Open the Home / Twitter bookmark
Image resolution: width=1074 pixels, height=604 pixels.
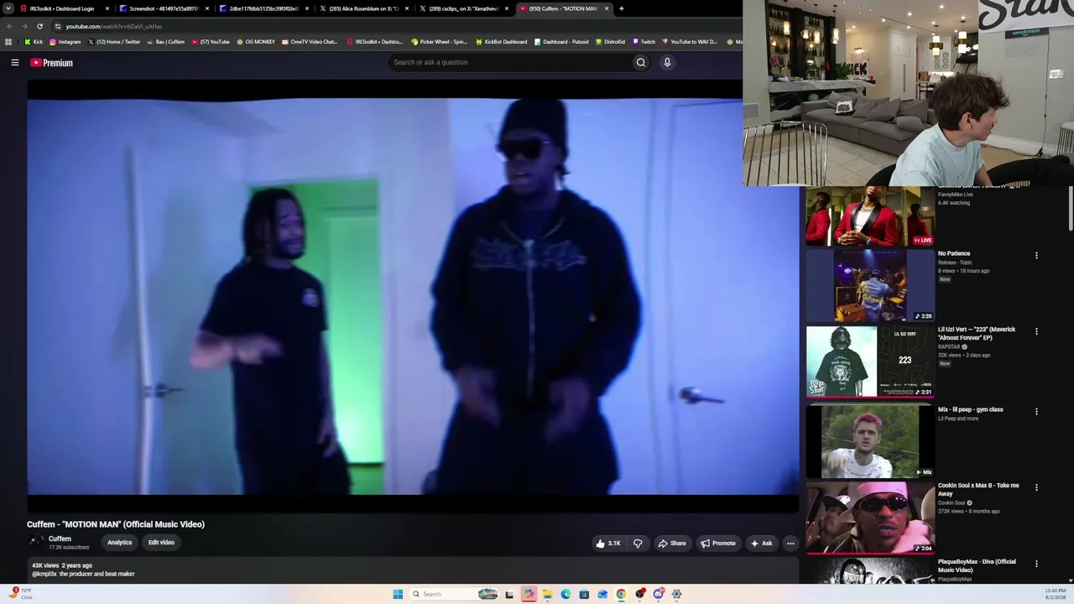(x=114, y=42)
